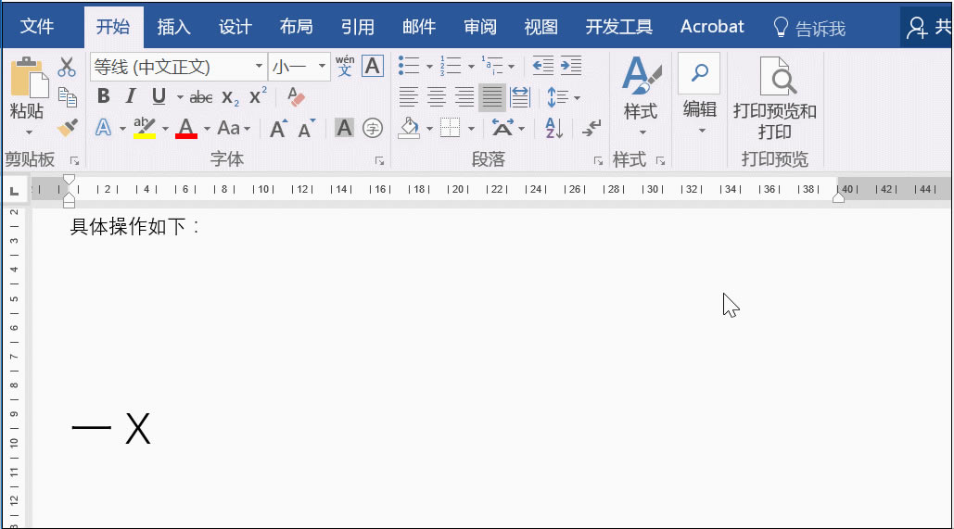Apply yellow text highlight color
The height and width of the screenshot is (529, 954).
(x=145, y=128)
